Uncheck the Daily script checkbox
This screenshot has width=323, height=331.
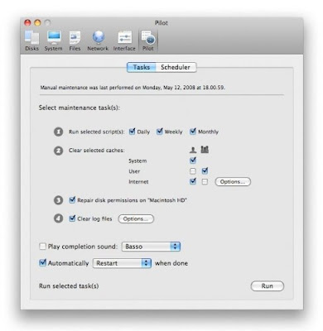click(132, 132)
